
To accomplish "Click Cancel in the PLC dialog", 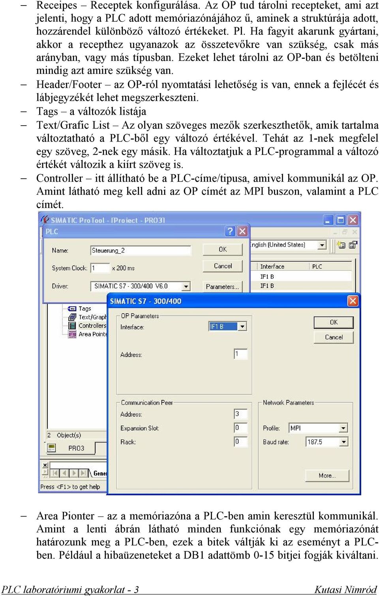I will [223, 266].
